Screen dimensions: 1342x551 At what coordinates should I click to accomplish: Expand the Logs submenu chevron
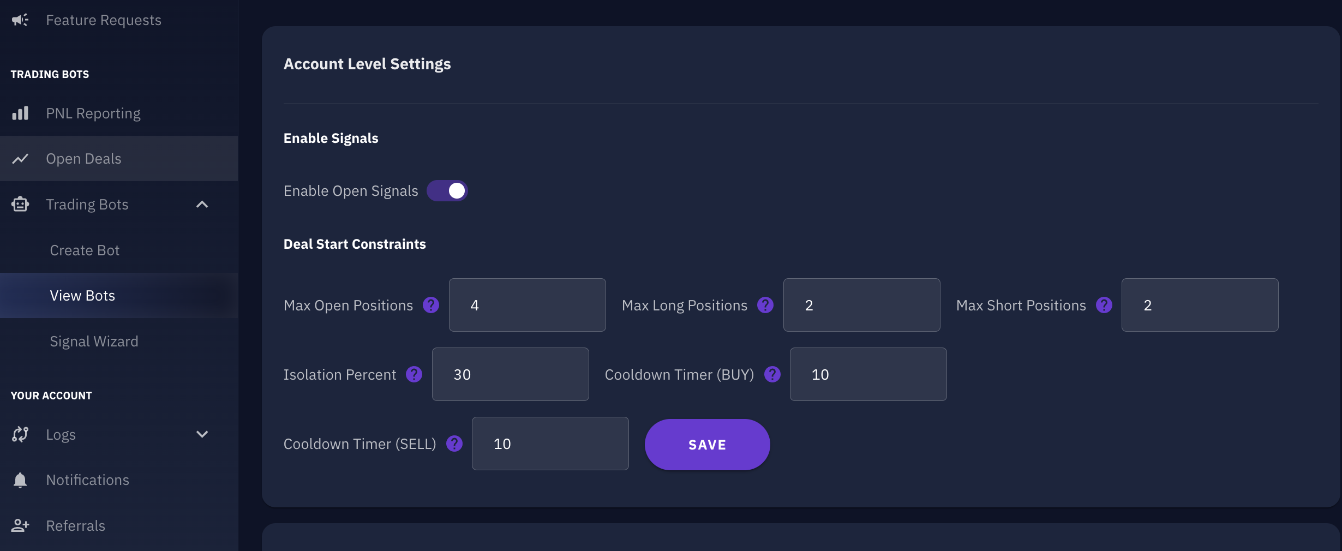tap(202, 434)
